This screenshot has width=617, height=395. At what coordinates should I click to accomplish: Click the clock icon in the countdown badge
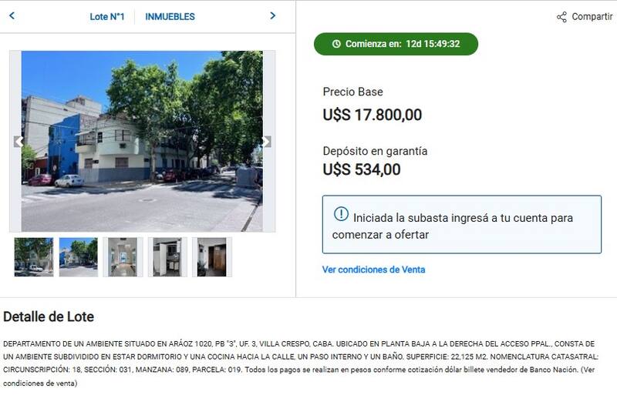point(336,44)
